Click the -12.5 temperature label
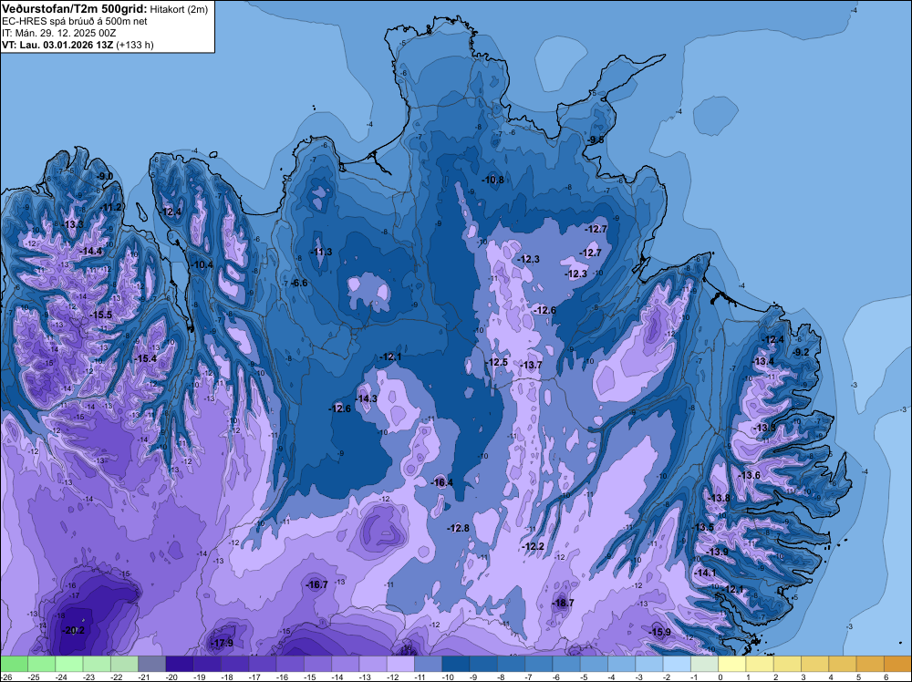 point(497,362)
